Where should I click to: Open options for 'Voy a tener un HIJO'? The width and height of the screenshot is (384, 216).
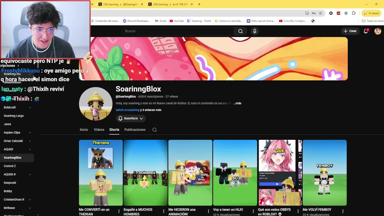coord(253,211)
